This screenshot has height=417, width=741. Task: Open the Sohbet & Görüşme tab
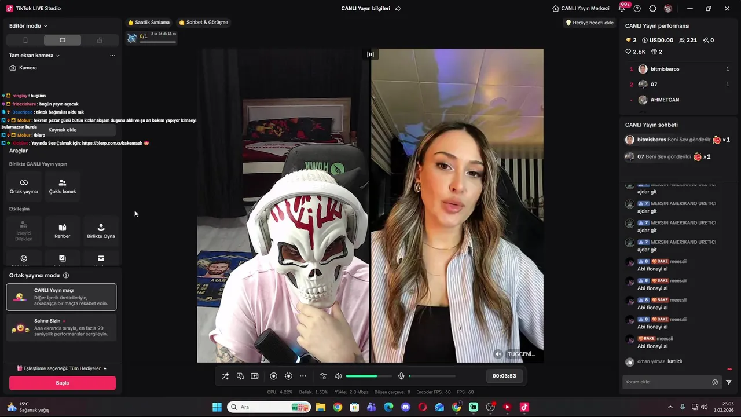coord(204,23)
